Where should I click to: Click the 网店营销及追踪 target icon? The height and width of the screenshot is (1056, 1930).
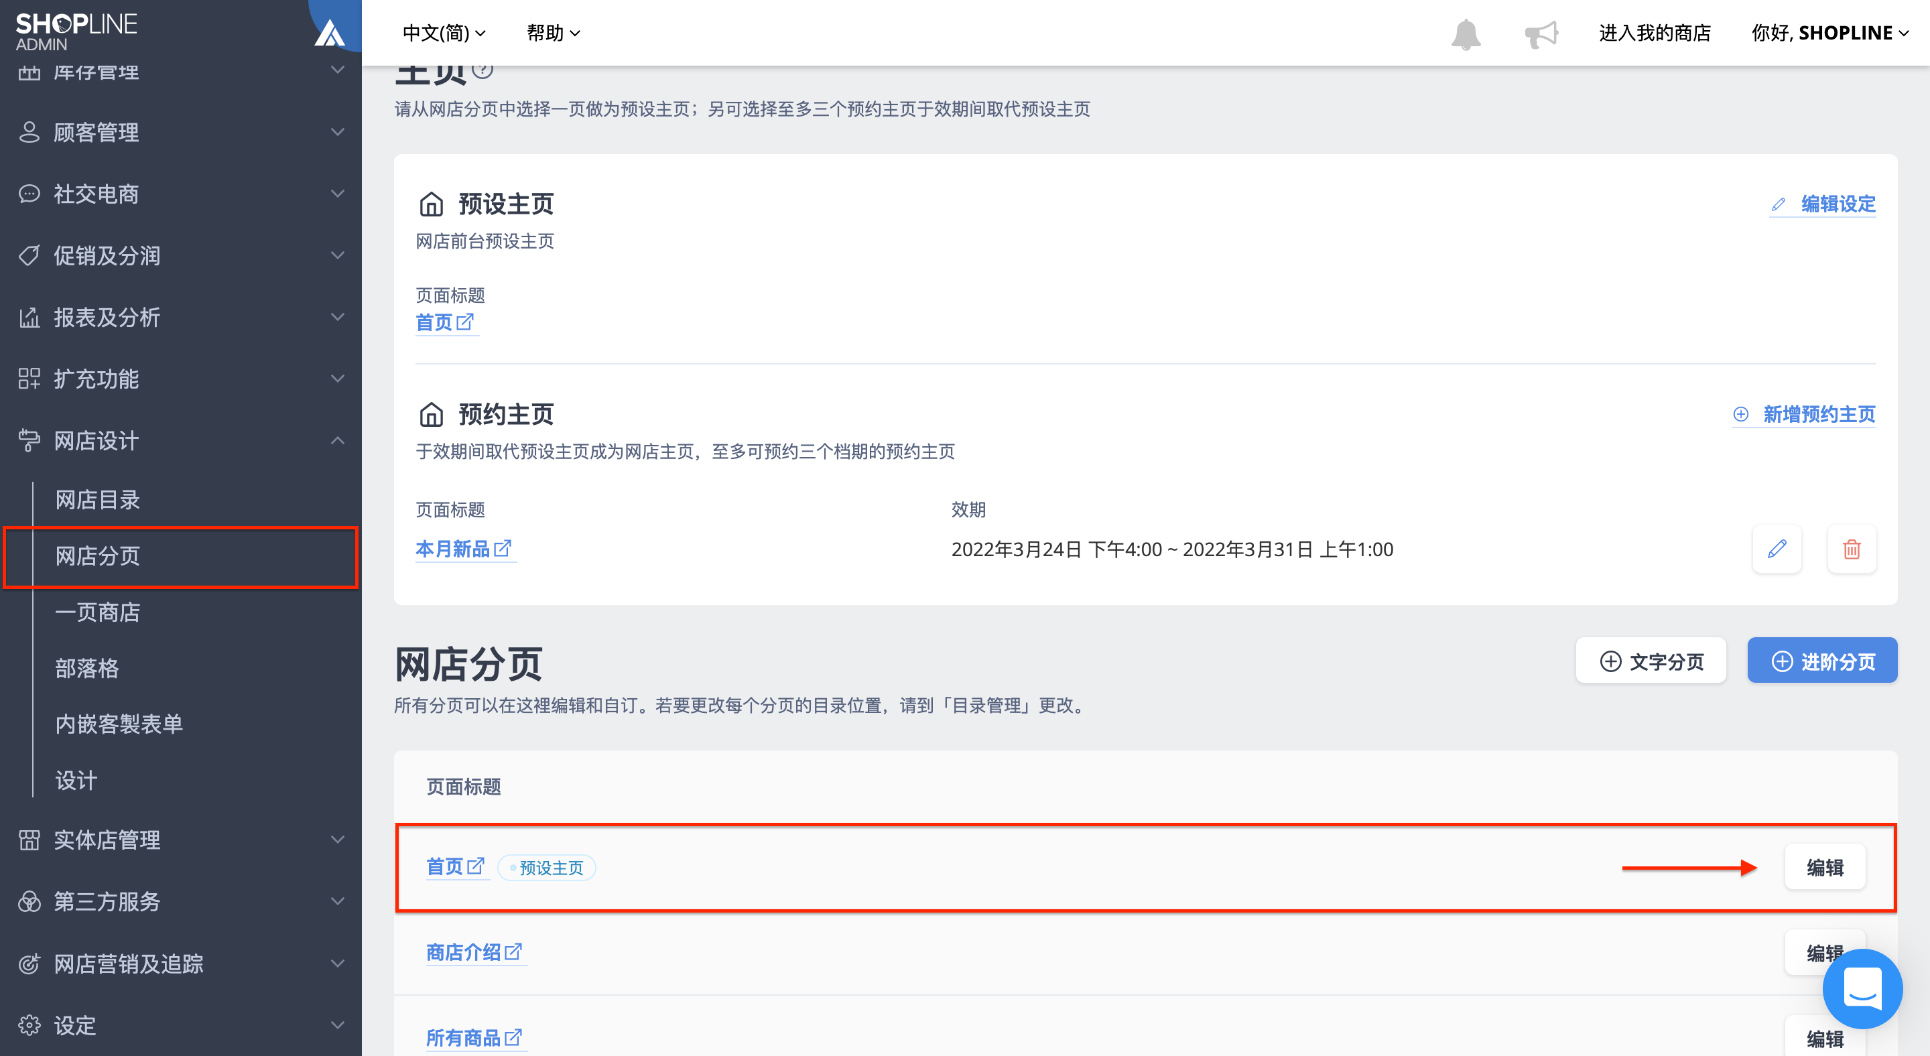point(29,963)
